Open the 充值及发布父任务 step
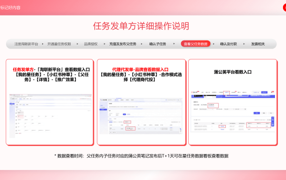This screenshot has width=286, height=180. [123, 44]
